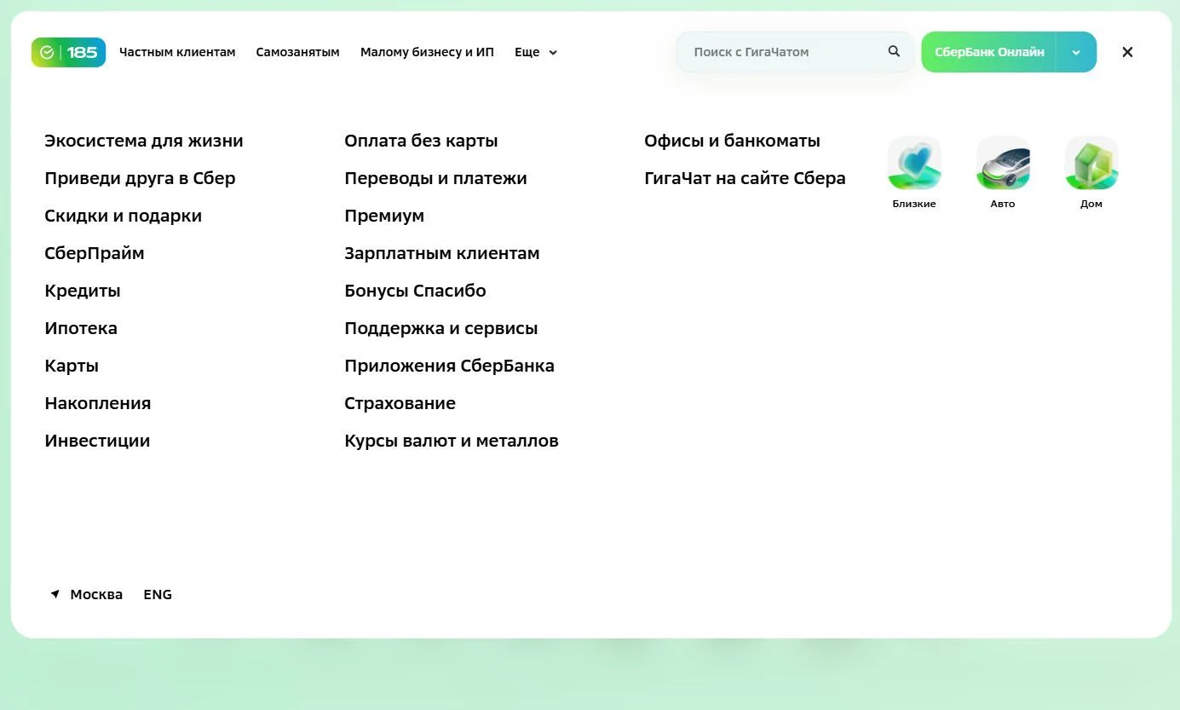Expand the Еще dropdown

535,52
